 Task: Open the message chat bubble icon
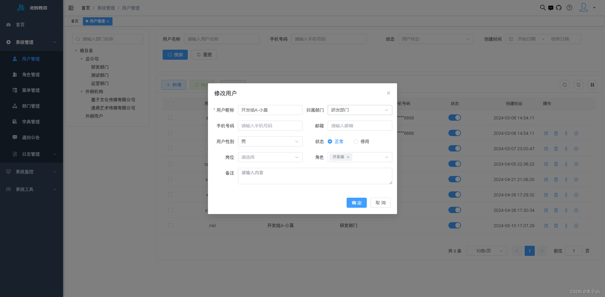[551, 8]
